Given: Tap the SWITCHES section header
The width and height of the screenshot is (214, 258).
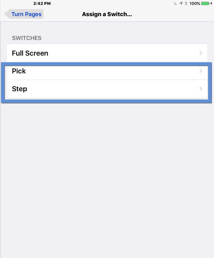Looking at the screenshot, I should (x=27, y=38).
